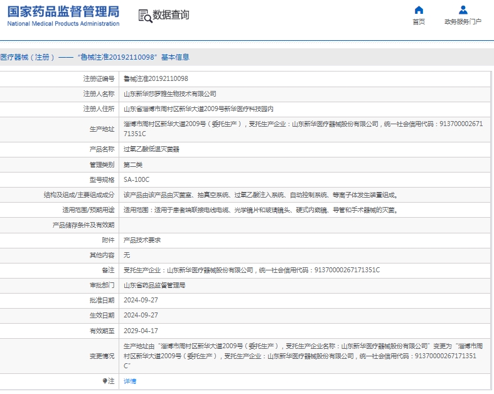Click the 备注 entrusted manufacturer text

click(x=252, y=270)
